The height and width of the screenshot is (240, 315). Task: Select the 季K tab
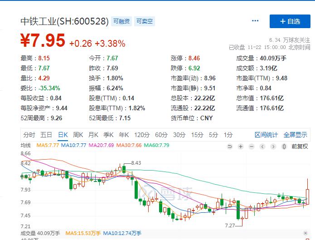tap(108, 135)
